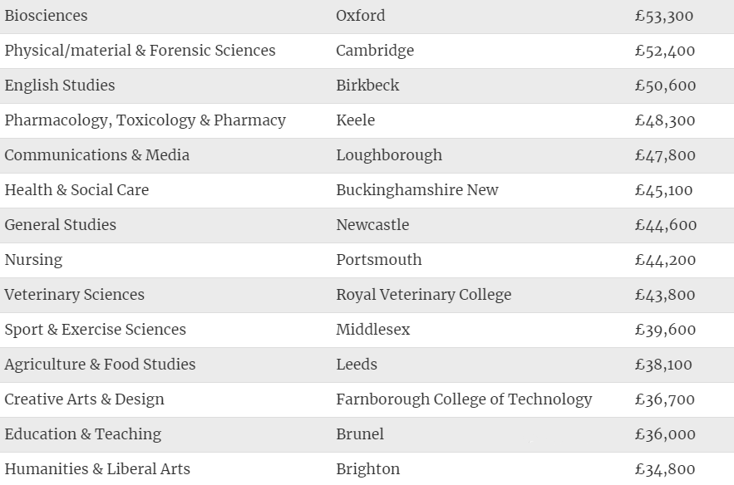This screenshot has height=485, width=734.
Task: Select Birkbeck in the university column
Action: pos(367,85)
